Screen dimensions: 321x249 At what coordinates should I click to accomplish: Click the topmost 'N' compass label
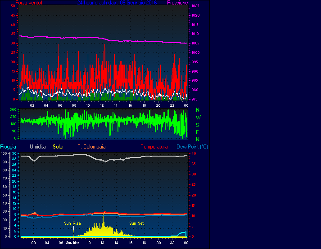tap(198, 110)
